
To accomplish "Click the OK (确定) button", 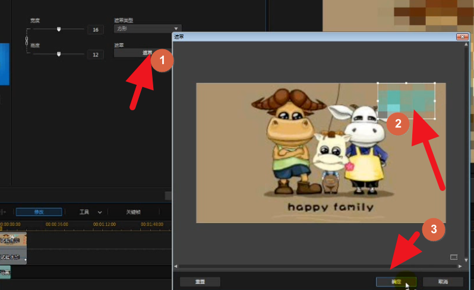I will pos(396,282).
